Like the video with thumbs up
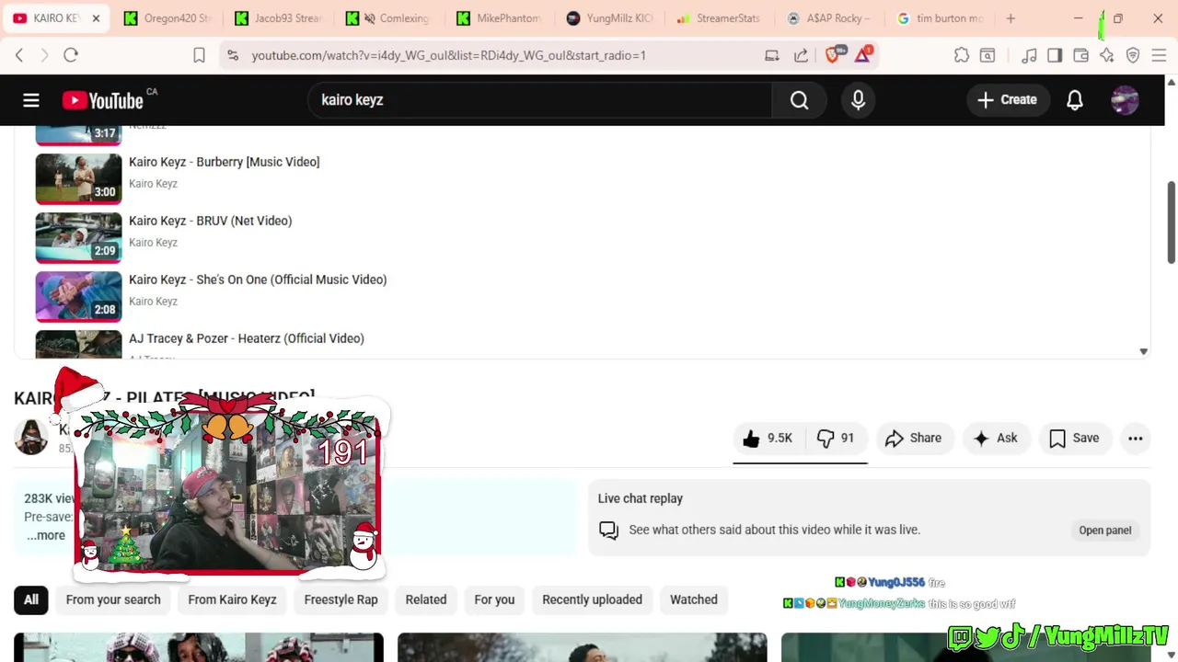The width and height of the screenshot is (1178, 662). pyautogui.click(x=768, y=439)
